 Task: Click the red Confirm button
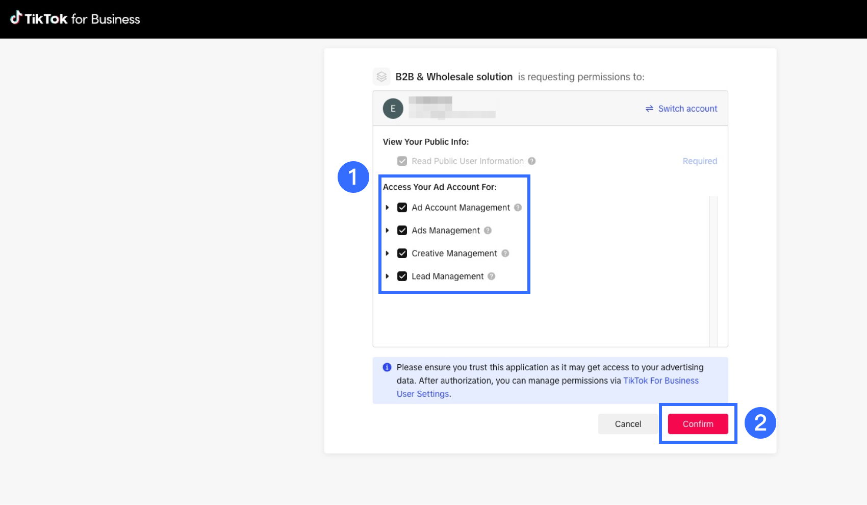click(698, 424)
